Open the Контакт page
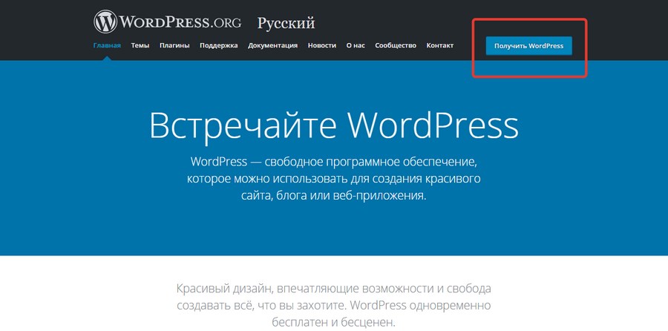The image size is (668, 331). coord(440,45)
